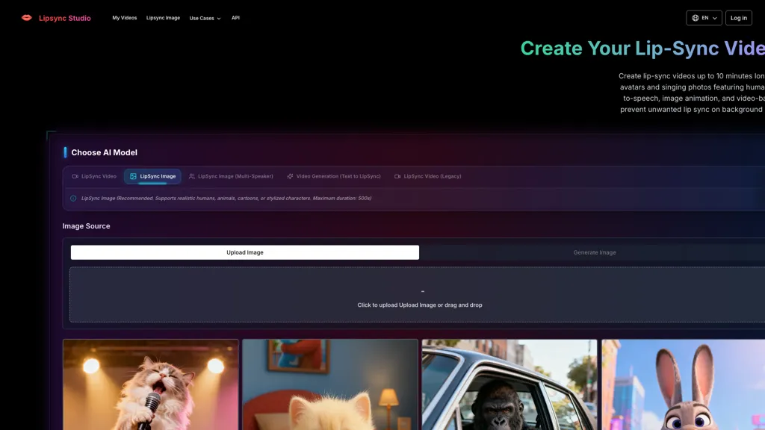Open the Use Cases dropdown
The width and height of the screenshot is (765, 430).
point(204,17)
